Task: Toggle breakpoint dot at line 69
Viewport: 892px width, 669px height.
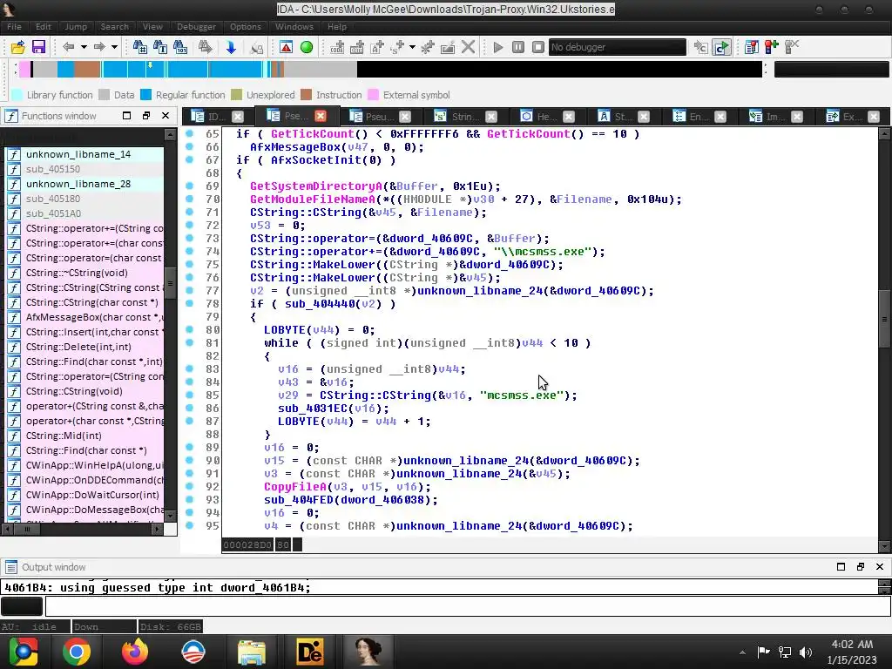Action: coord(189,186)
